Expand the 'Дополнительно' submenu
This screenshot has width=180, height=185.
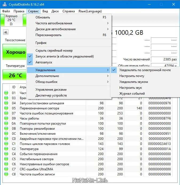pyautogui.click(x=69, y=76)
